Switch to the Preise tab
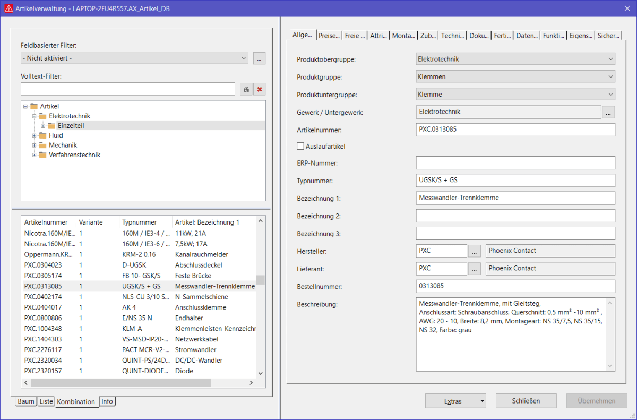The width and height of the screenshot is (637, 420). [x=329, y=35]
